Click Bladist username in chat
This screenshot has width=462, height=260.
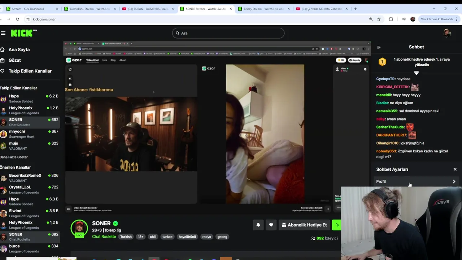pos(382,103)
